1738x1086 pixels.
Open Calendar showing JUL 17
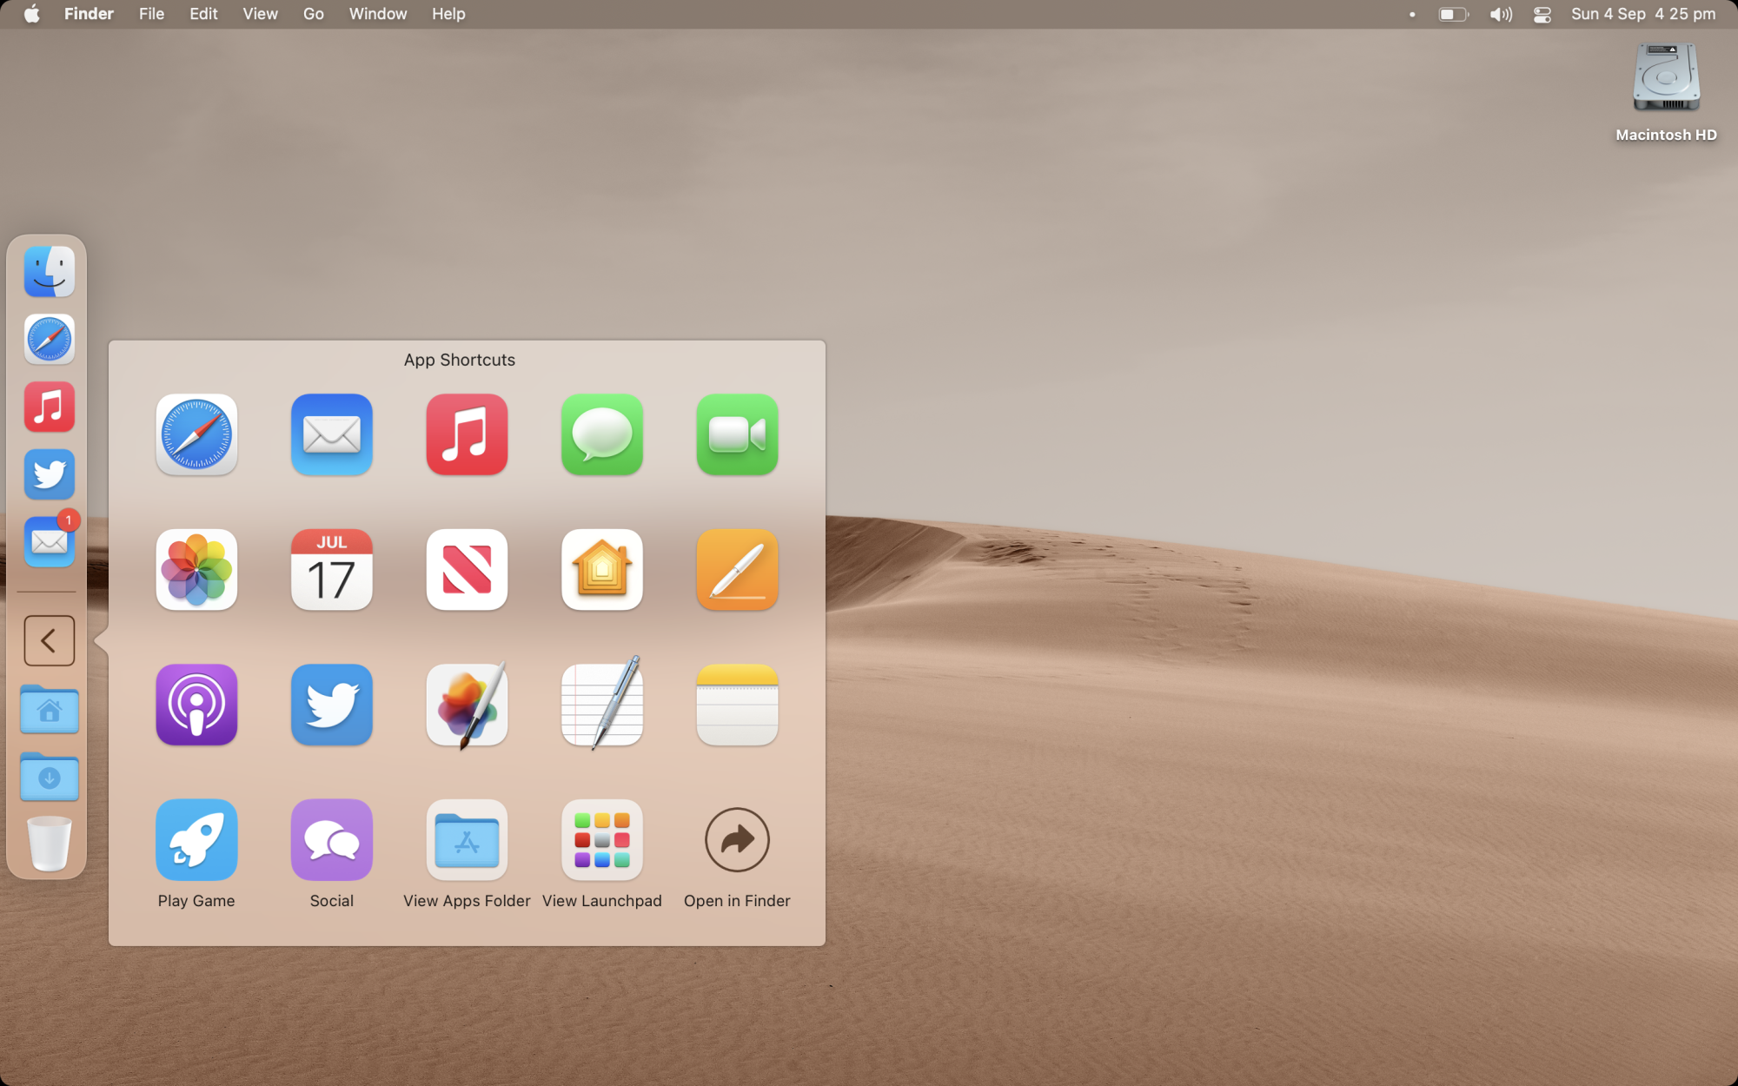pos(331,570)
